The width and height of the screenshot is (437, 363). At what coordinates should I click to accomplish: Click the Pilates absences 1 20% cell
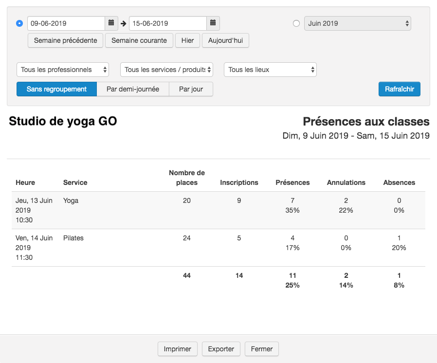click(399, 243)
